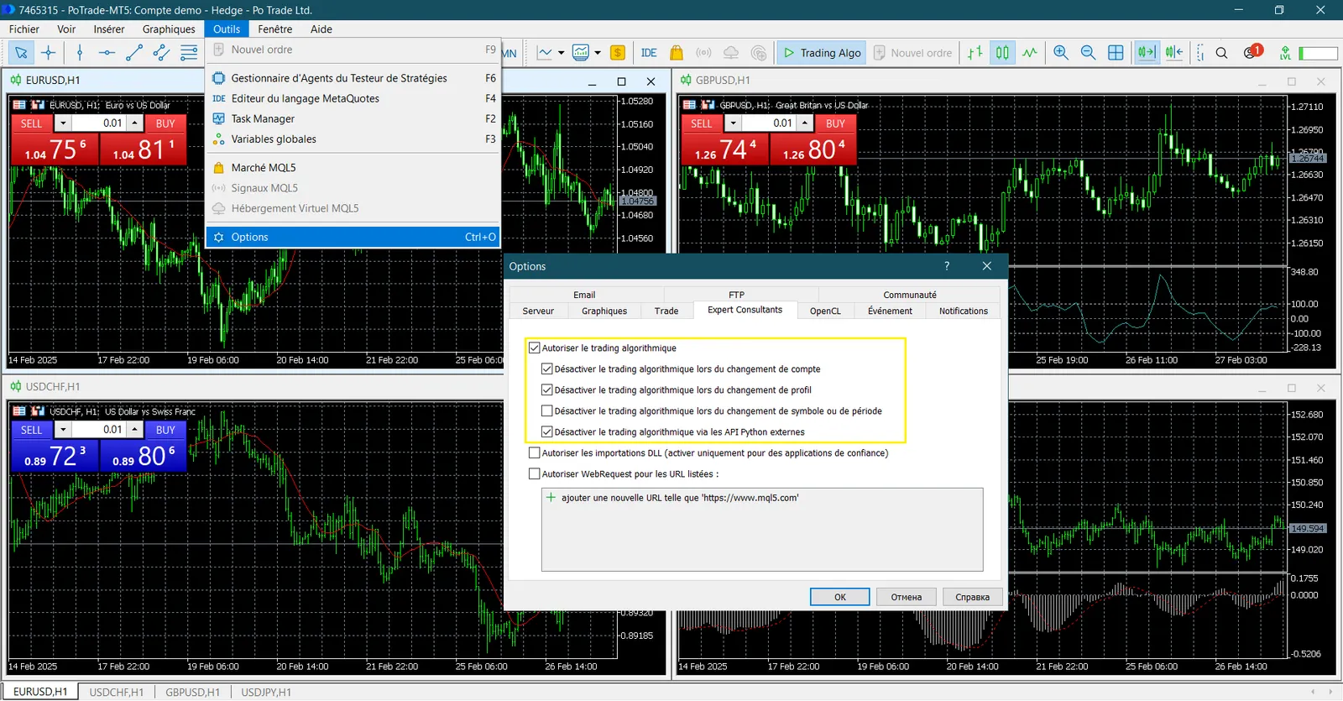Select the crosshair cursor tool
Screen dimensions: 1343x701
tap(49, 53)
